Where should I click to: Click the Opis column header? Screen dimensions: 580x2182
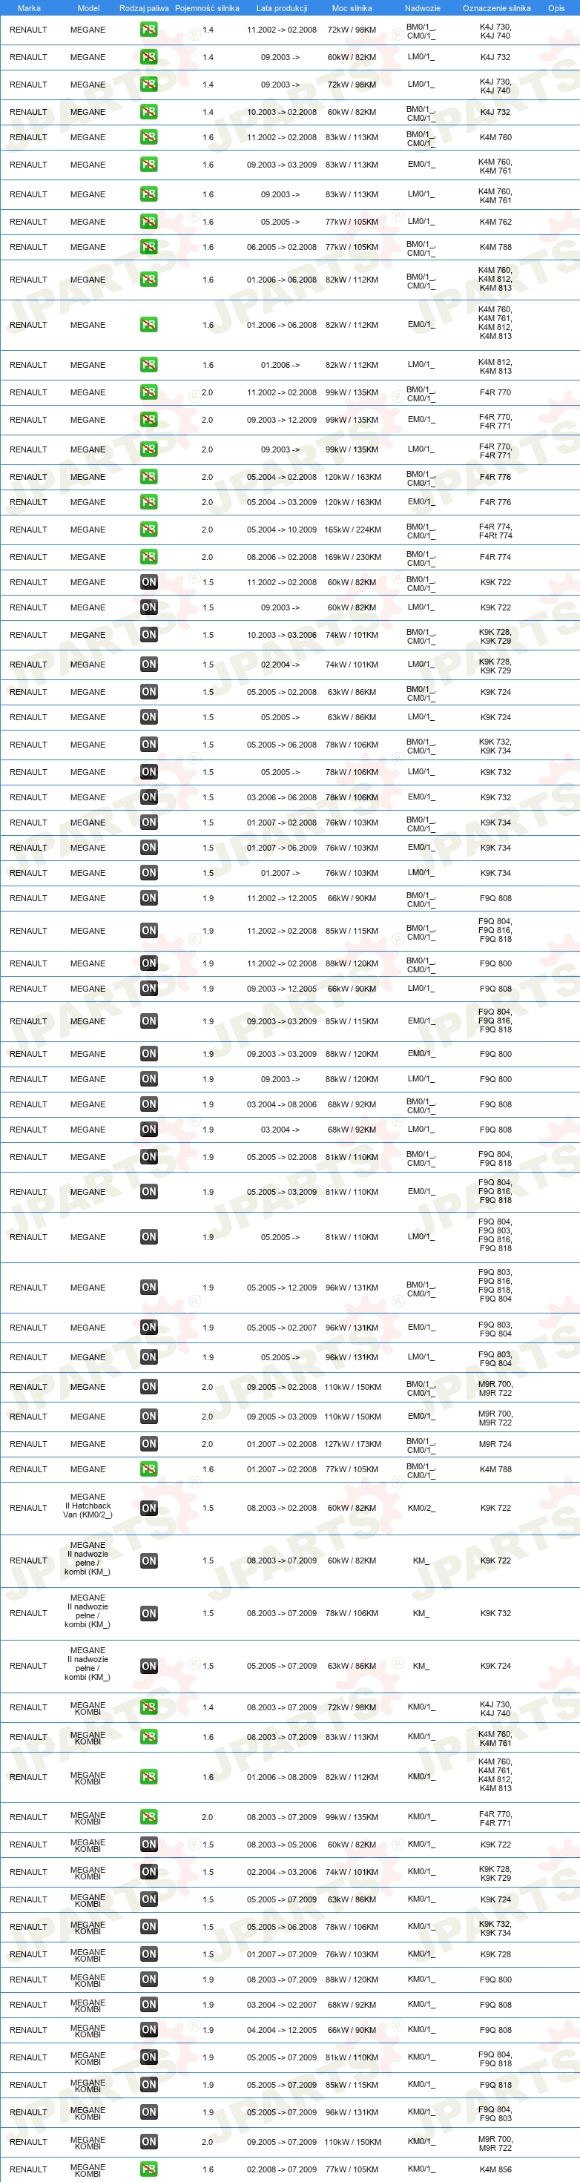point(556,8)
